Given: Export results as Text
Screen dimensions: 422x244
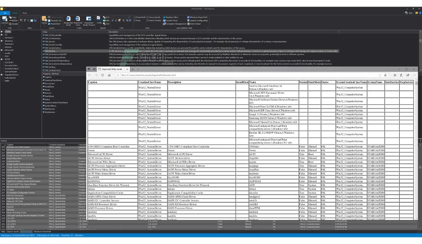Looking at the screenshot, I should tap(107, 17).
